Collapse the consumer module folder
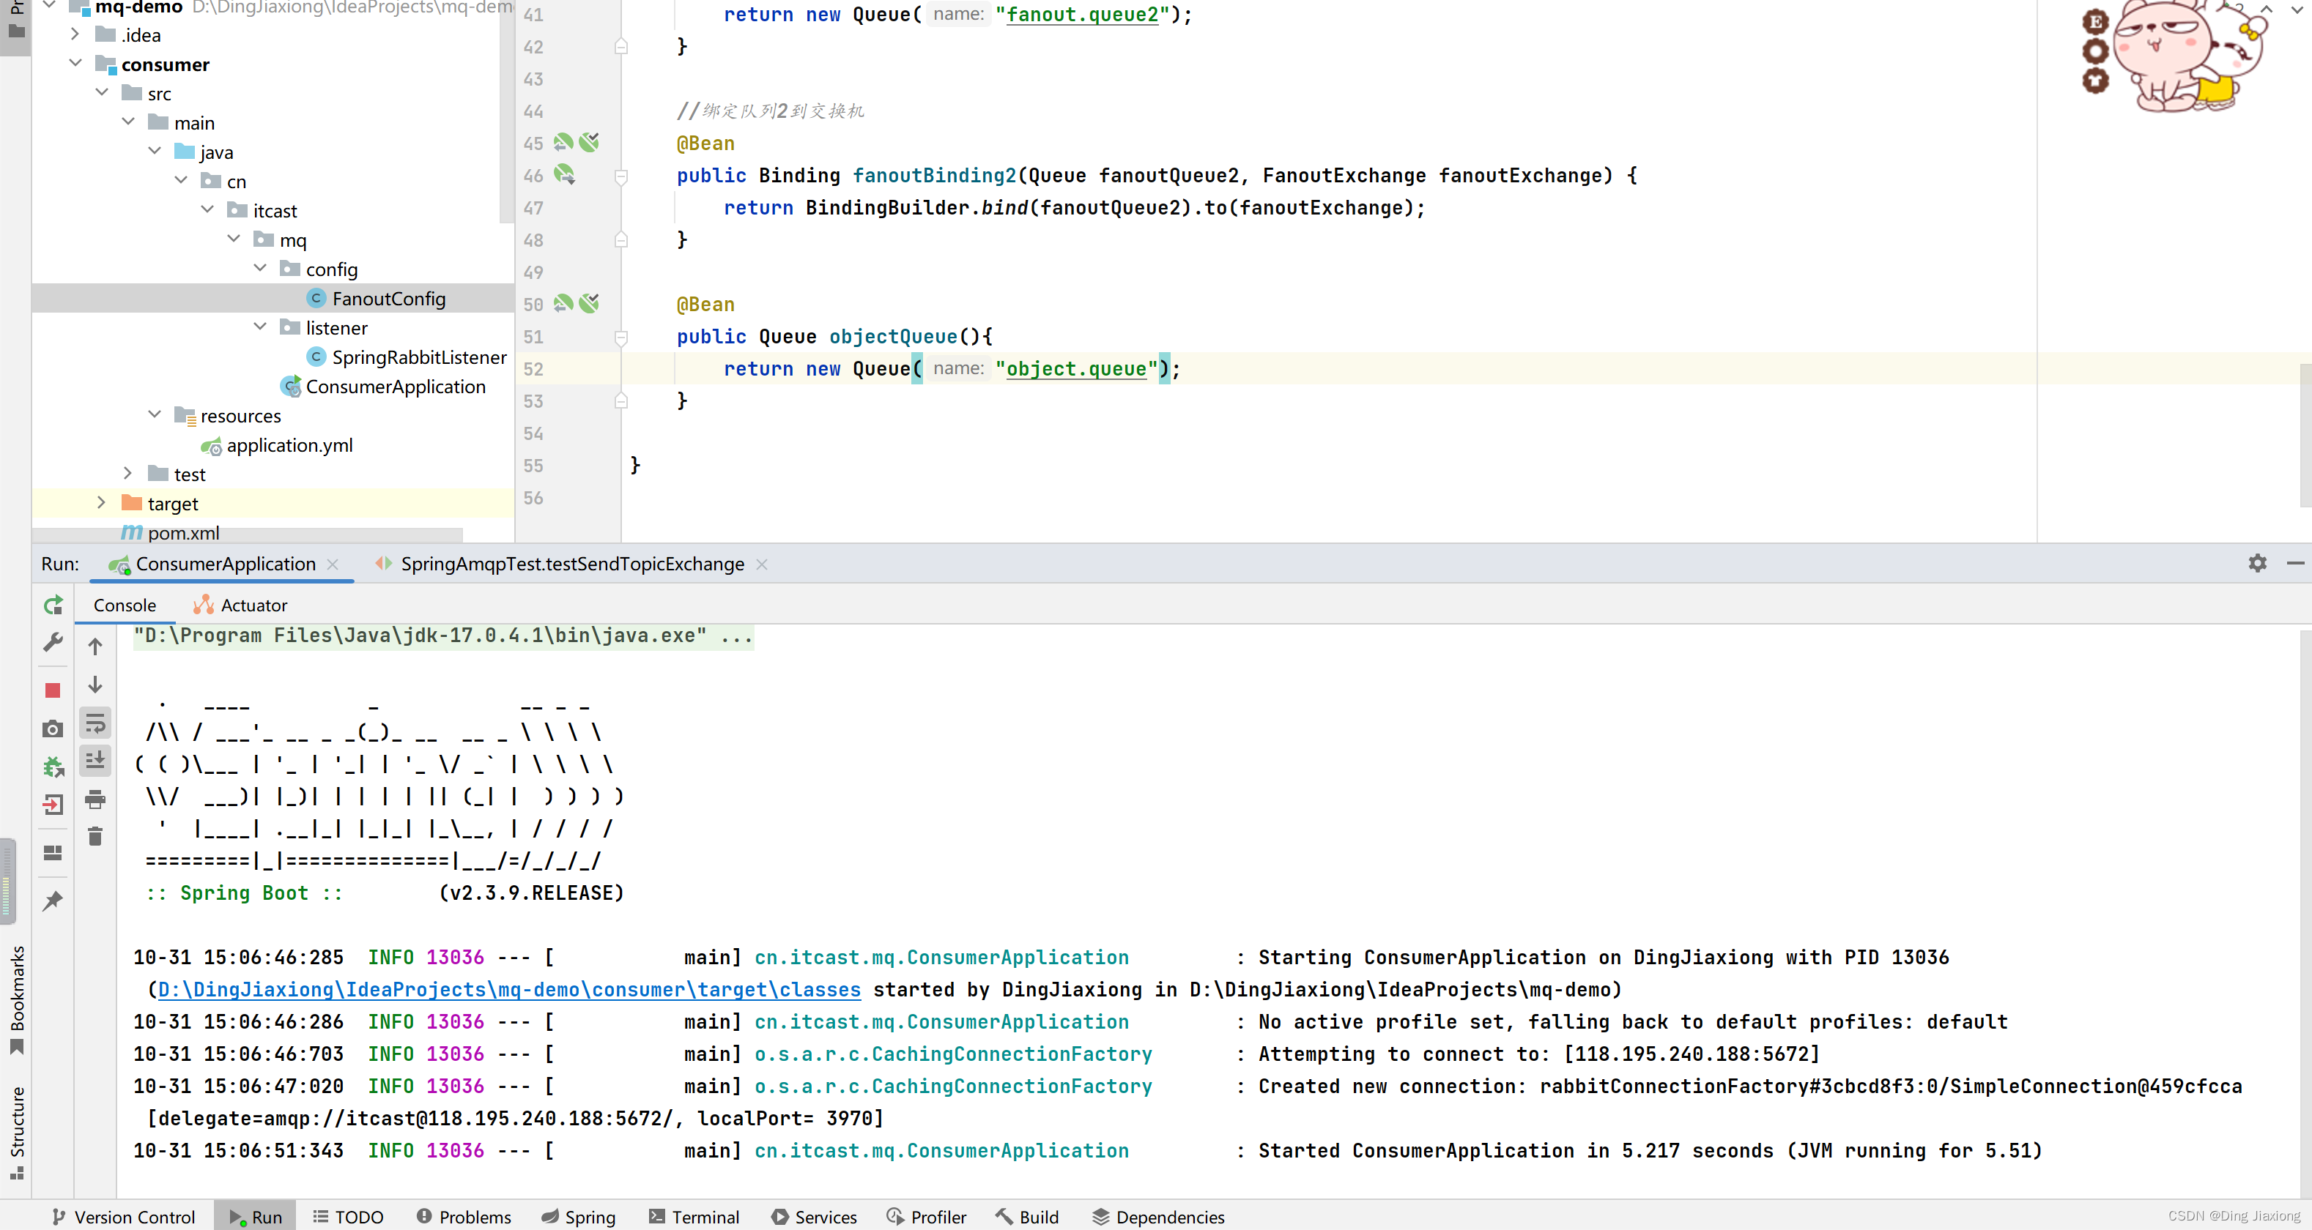The height and width of the screenshot is (1230, 2312). pos(75,64)
